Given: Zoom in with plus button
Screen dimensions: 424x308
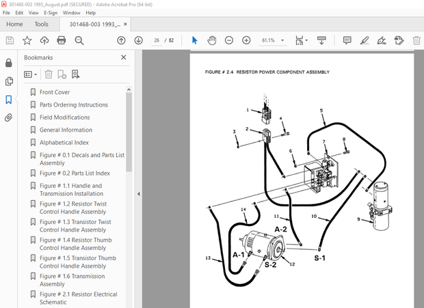Looking at the screenshot, I should (246, 40).
